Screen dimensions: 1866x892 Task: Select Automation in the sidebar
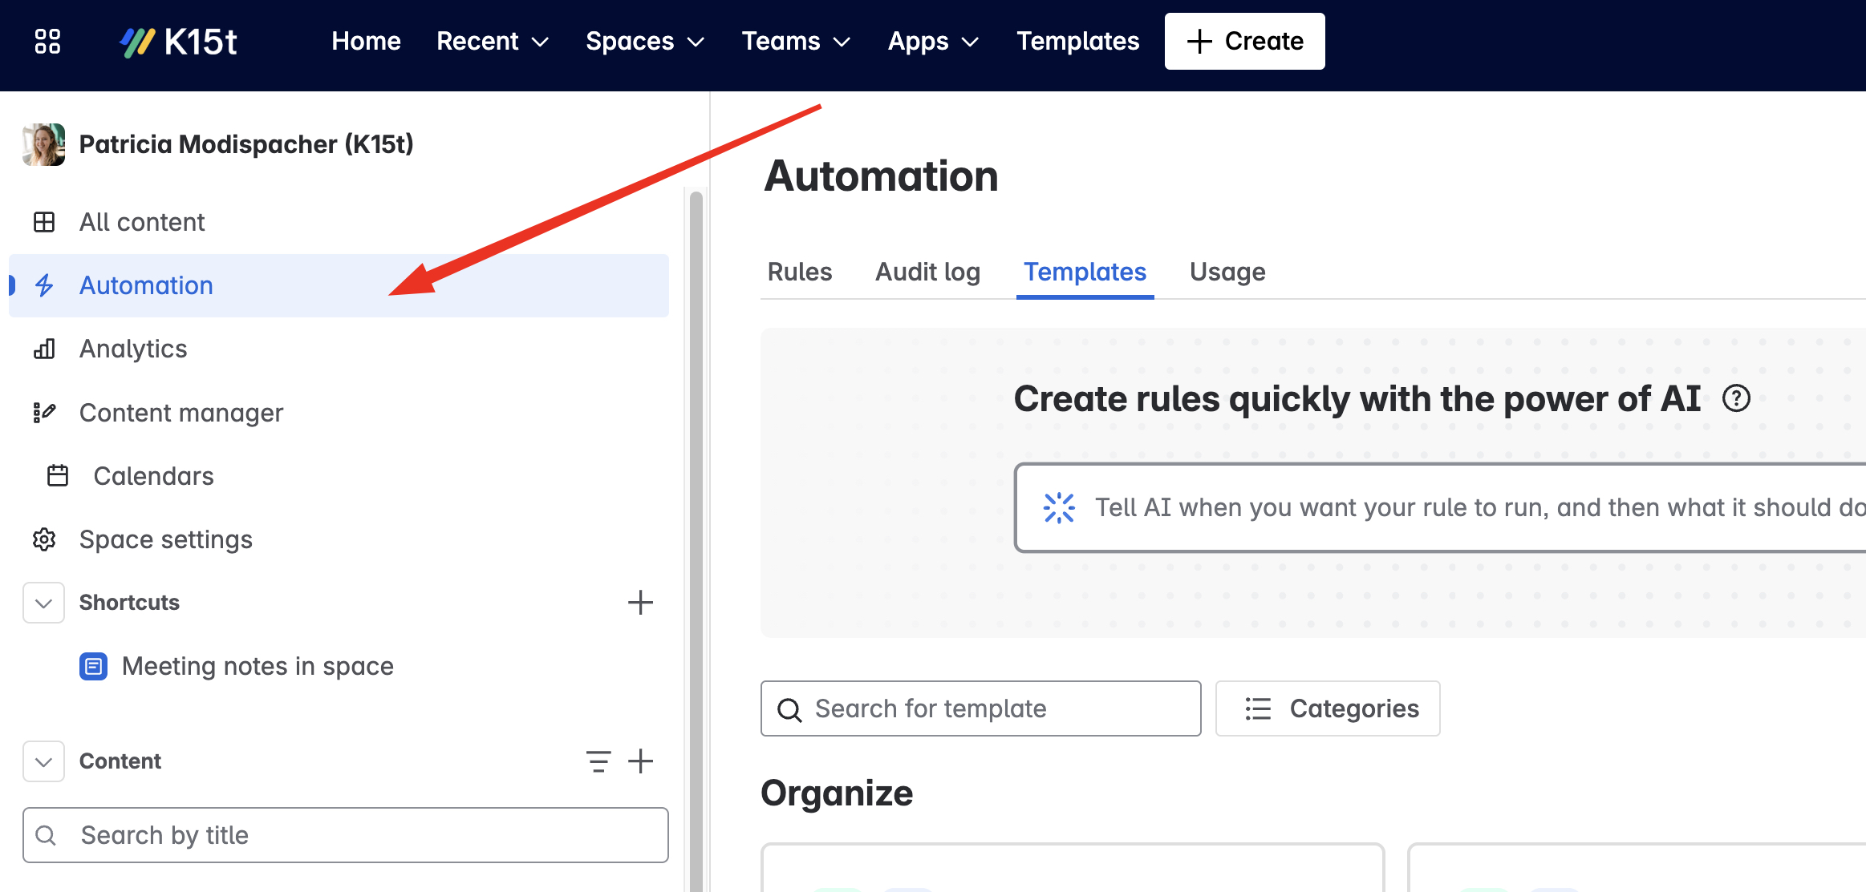[339, 285]
